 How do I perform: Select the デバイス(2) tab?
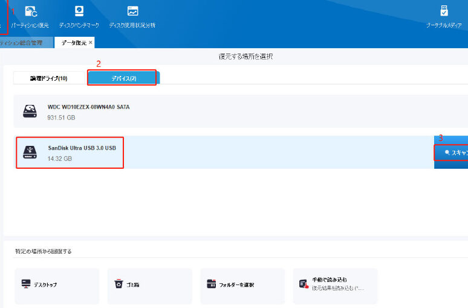click(x=123, y=78)
